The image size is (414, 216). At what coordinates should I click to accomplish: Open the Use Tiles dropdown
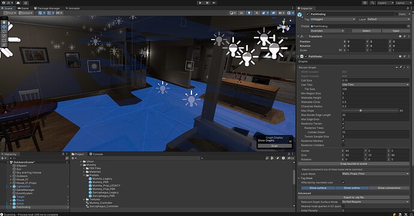pos(376,85)
